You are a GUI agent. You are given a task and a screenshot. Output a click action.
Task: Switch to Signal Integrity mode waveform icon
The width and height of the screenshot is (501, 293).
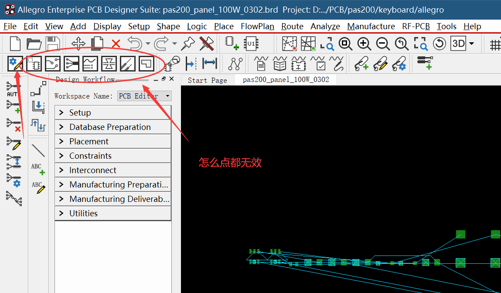coord(90,64)
